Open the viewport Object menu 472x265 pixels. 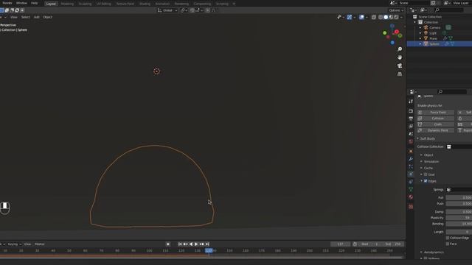[x=47, y=17]
